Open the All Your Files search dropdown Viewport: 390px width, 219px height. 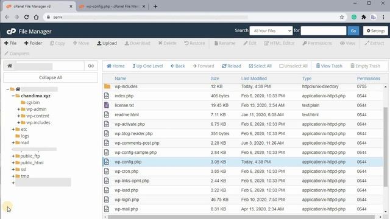[x=271, y=31]
